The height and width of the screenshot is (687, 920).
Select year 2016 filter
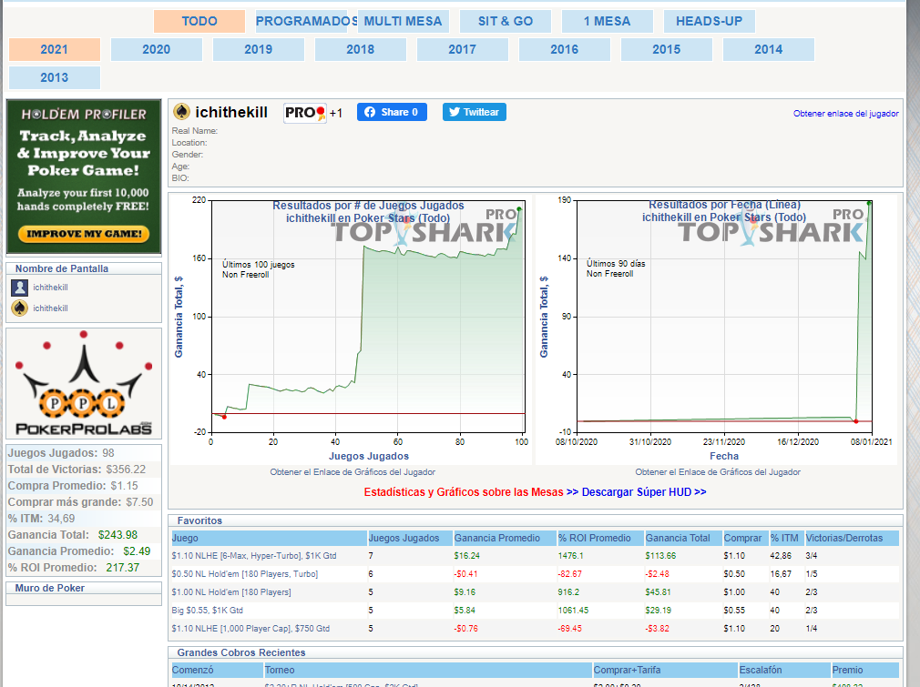pyautogui.click(x=565, y=49)
